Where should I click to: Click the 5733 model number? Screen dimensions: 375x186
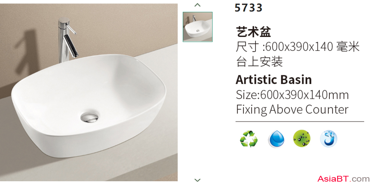pyautogui.click(x=248, y=8)
